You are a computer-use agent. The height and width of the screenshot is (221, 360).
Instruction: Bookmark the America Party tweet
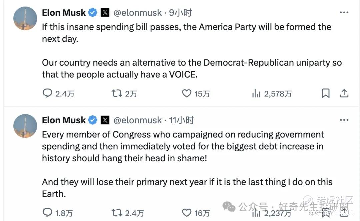pos(326,93)
